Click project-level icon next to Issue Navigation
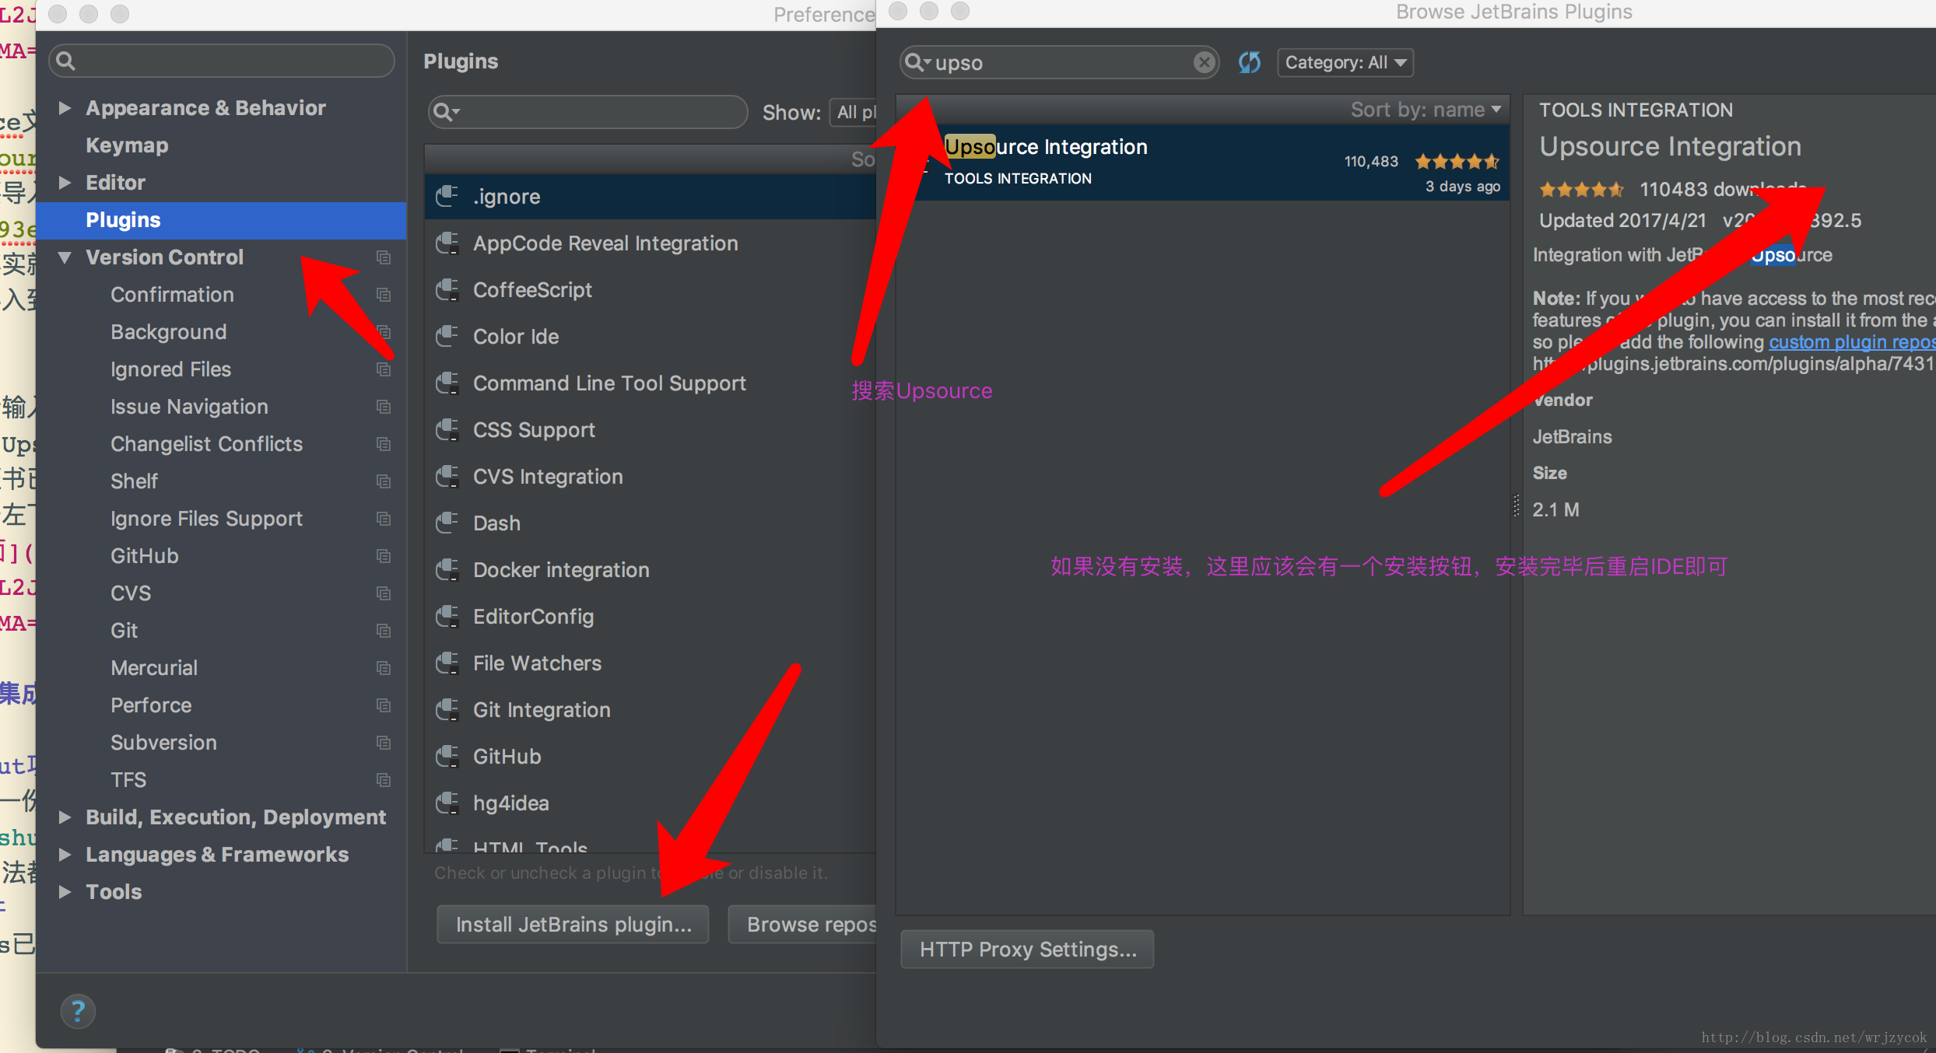1936x1053 pixels. pyautogui.click(x=384, y=407)
